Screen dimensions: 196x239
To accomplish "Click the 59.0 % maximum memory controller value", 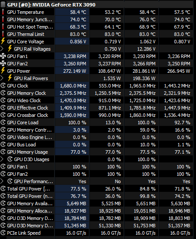I will pyautogui.click(x=148, y=130).
